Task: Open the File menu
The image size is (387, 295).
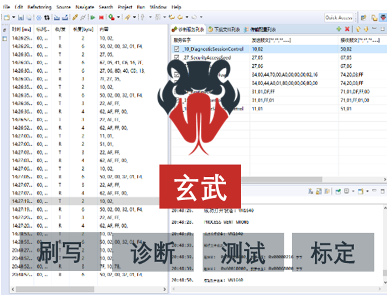Action: click(x=6, y=7)
